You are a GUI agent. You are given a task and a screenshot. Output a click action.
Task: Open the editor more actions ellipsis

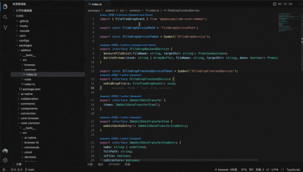pos(300,4)
